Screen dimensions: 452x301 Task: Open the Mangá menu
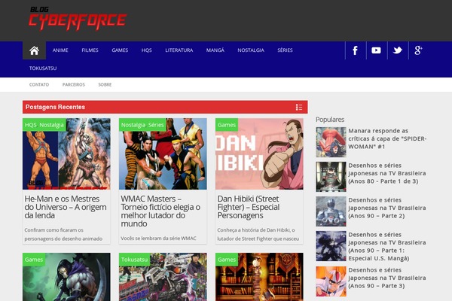coord(215,50)
